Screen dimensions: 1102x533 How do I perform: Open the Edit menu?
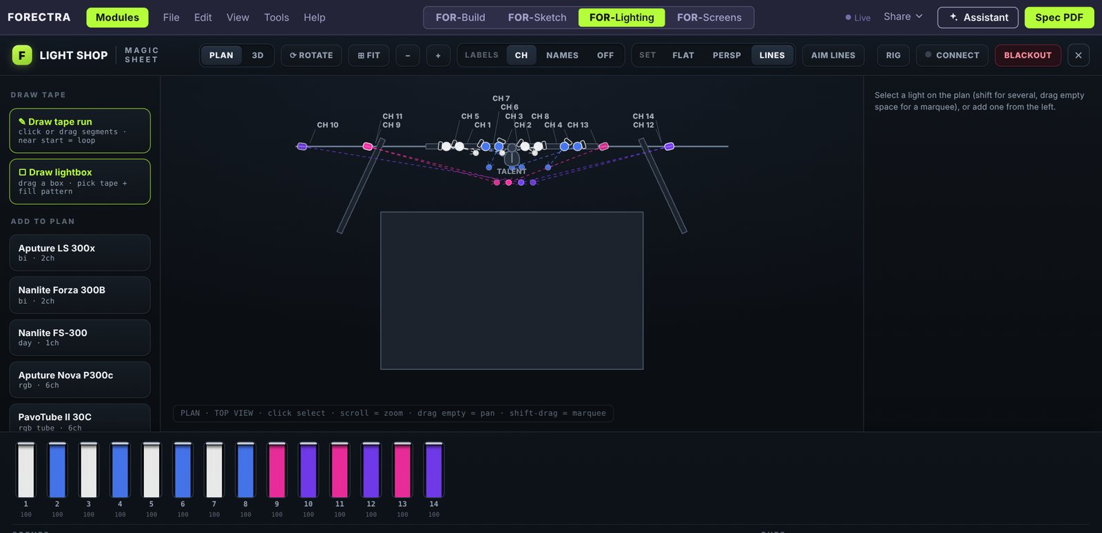[x=203, y=17]
